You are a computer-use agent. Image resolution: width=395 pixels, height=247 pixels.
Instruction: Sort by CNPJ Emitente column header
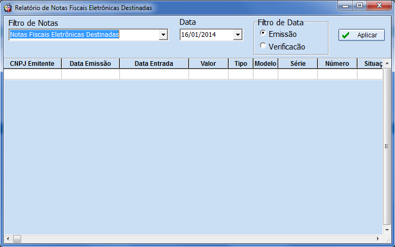pos(32,63)
